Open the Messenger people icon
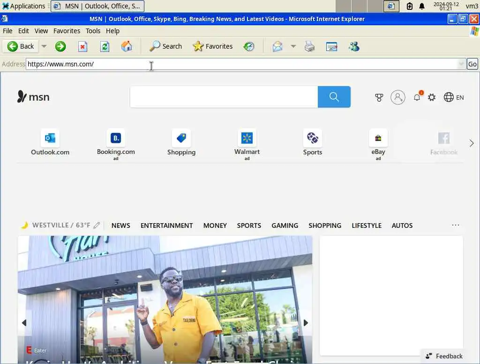The height and width of the screenshot is (364, 480). (354, 46)
